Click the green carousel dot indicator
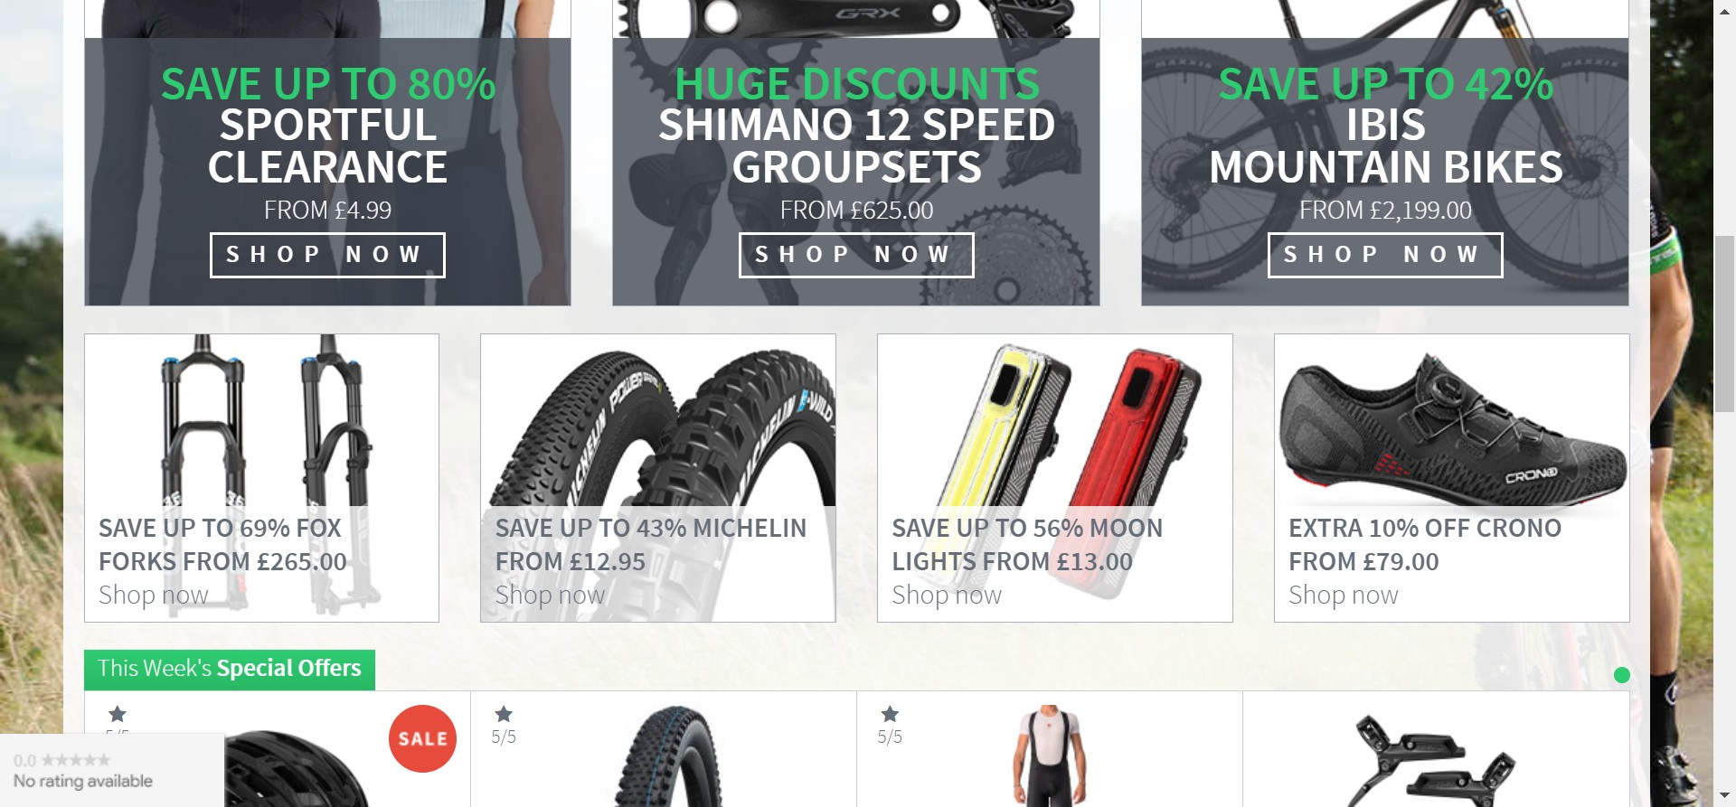The image size is (1736, 807). coord(1622,675)
